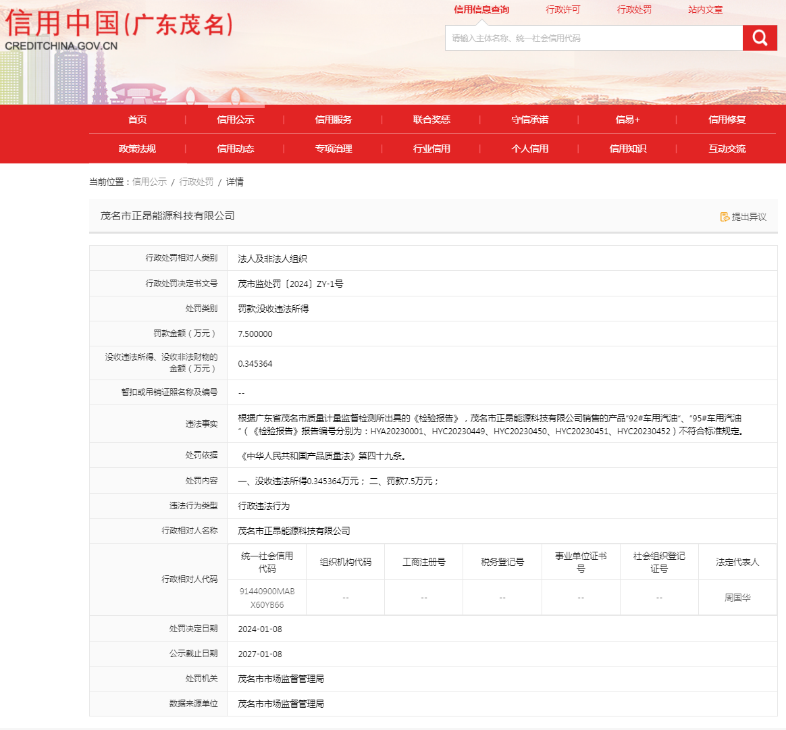The width and height of the screenshot is (786, 730).
Task: Select the publicity end date 2027-01-08
Action: [260, 654]
